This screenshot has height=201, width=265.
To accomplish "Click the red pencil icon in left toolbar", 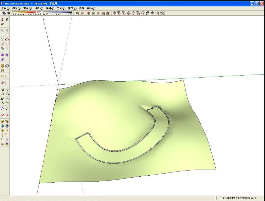I will click(x=2, y=83).
